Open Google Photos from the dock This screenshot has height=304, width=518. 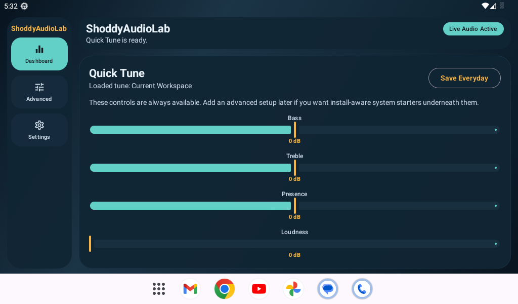point(293,289)
